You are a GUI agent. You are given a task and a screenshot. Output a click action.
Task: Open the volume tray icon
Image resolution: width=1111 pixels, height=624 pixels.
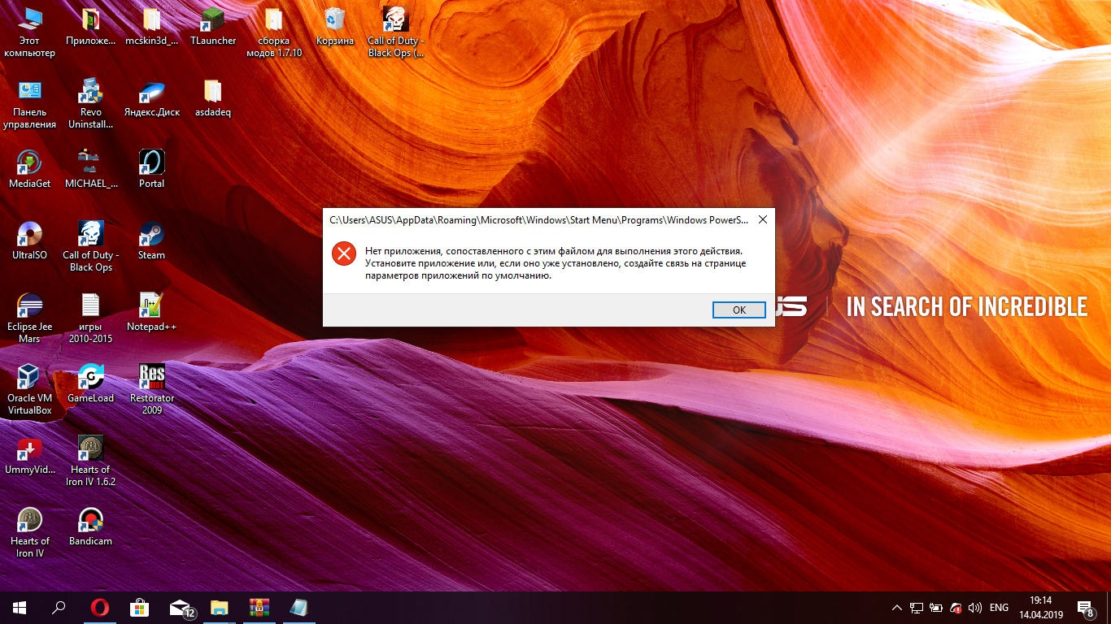pos(975,608)
